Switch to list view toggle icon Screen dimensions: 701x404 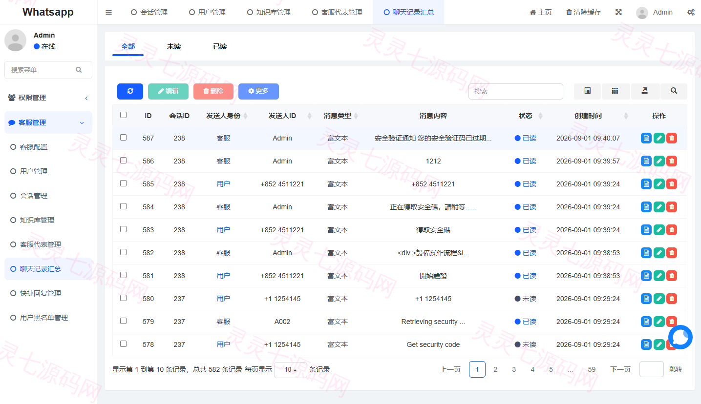[588, 91]
